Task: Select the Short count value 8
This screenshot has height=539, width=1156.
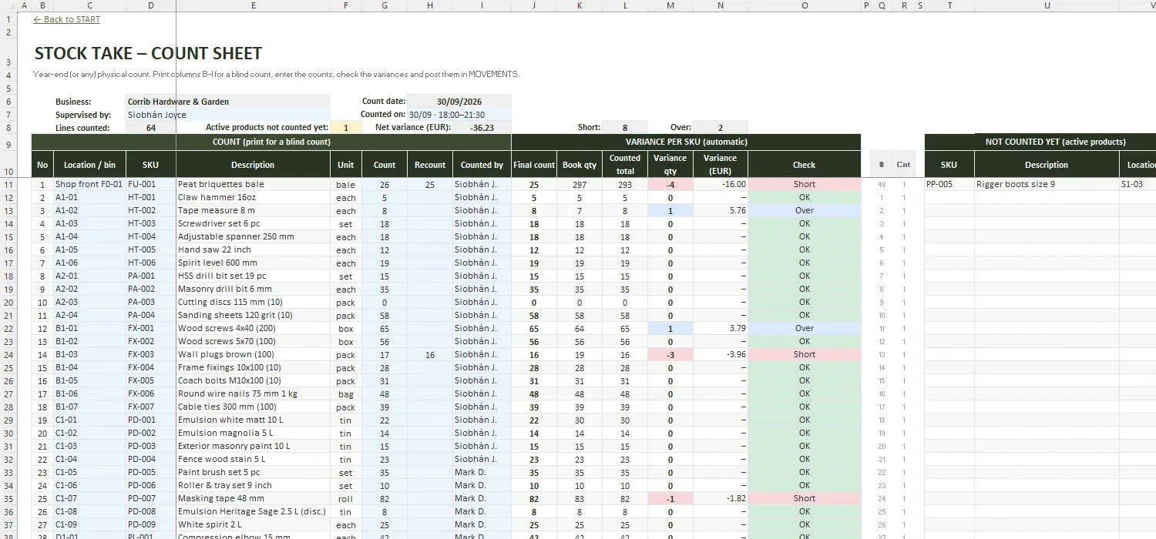Action: [x=624, y=128]
